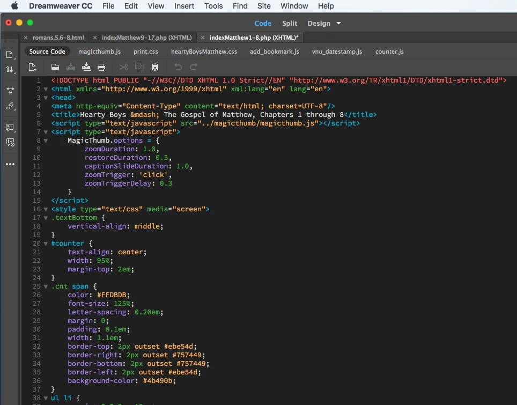
Task: Click the #4b490b background-color value
Action: (x=157, y=381)
